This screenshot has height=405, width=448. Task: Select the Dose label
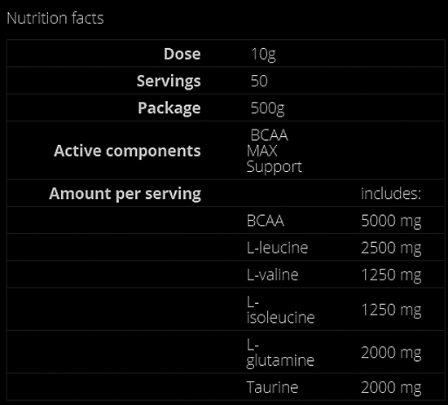[x=182, y=54]
